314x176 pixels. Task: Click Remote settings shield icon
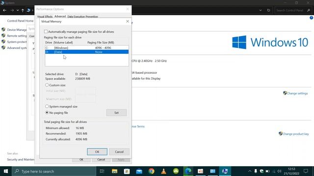click(x=3, y=36)
